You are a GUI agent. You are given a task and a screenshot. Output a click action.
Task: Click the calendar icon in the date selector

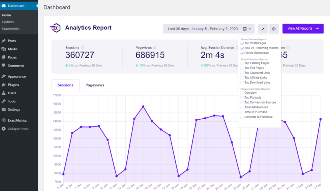(244, 29)
